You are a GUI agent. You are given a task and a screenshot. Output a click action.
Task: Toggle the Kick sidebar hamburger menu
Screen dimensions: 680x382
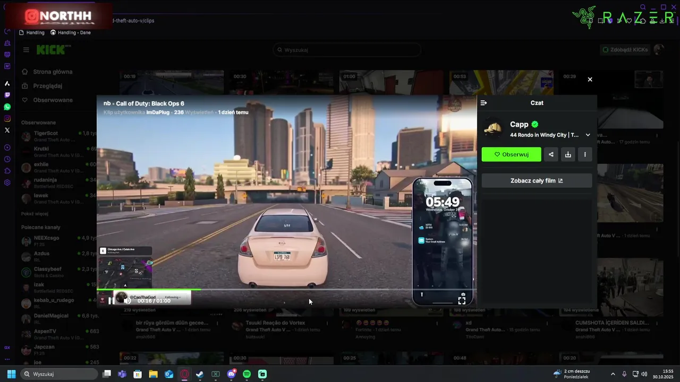pos(26,50)
